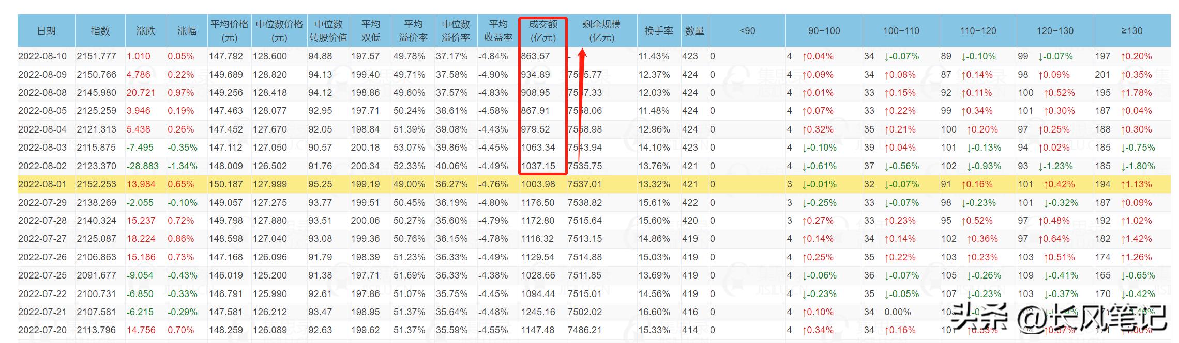This screenshot has width=1179, height=343.
Task: Click the 剩余规模(亿元) column header
Action: coord(602,31)
